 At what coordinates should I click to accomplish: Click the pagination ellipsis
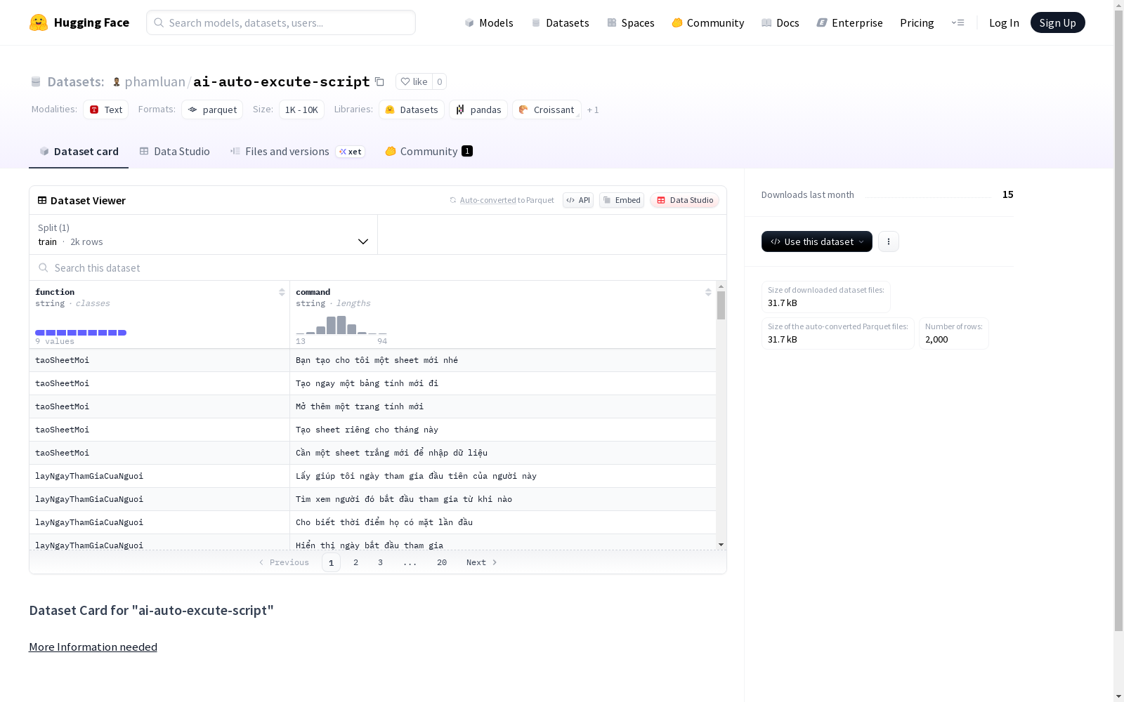pyautogui.click(x=410, y=562)
